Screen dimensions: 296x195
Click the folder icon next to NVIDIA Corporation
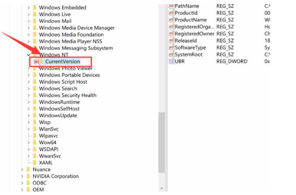point(28,177)
